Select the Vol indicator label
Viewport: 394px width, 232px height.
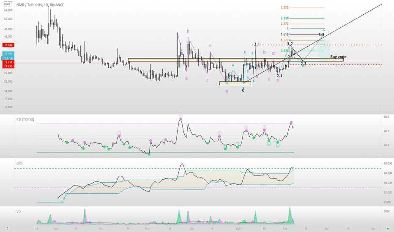click(19, 211)
